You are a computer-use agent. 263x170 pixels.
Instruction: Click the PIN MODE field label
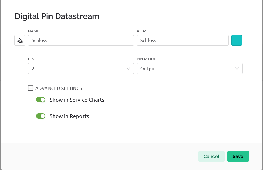click(x=146, y=59)
